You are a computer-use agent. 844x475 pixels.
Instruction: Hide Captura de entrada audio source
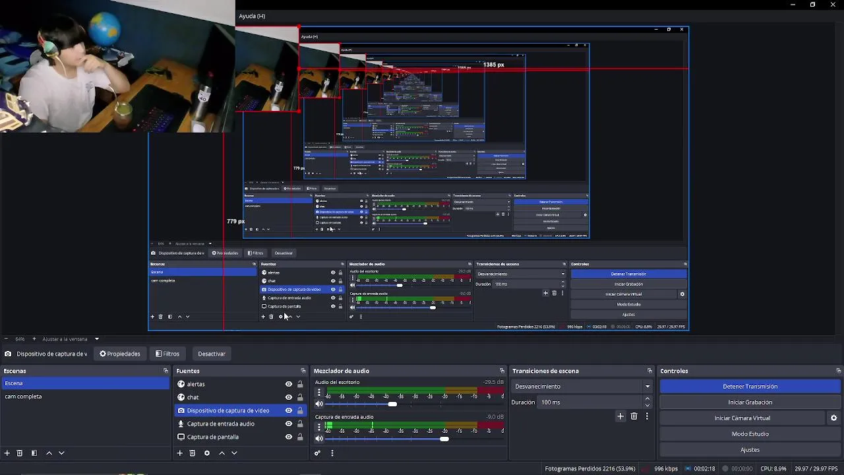click(289, 424)
